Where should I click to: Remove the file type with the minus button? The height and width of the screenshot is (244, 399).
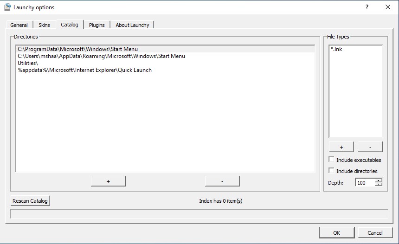(x=370, y=147)
